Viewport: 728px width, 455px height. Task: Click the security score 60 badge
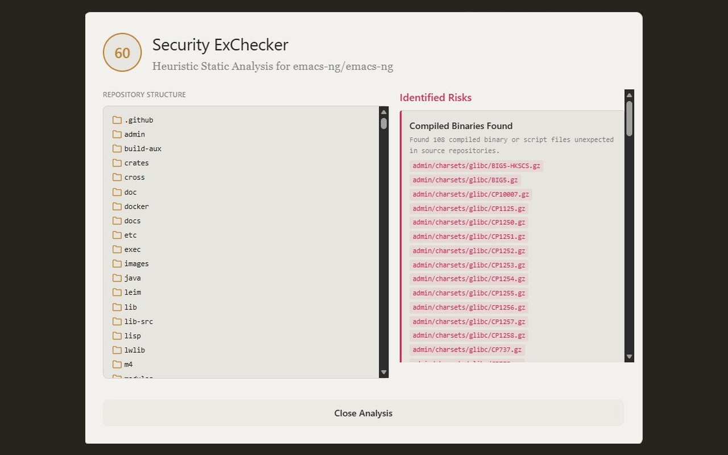click(x=122, y=52)
